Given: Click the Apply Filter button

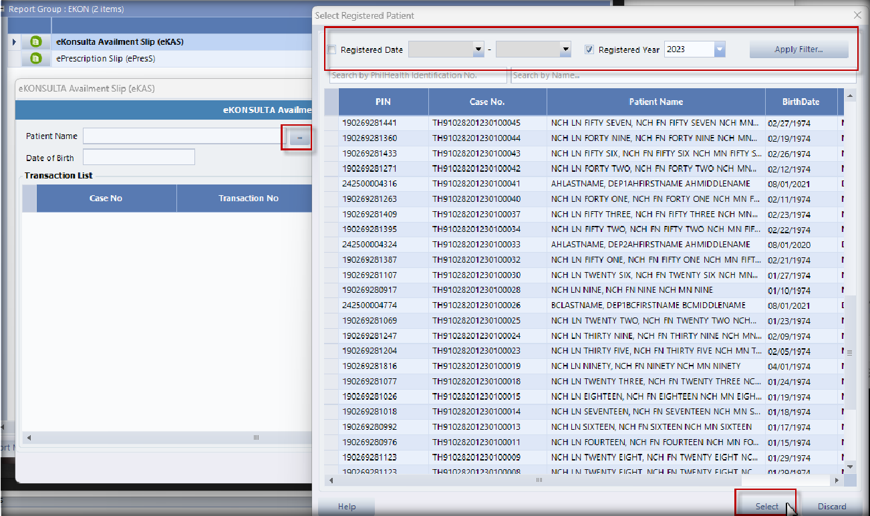Looking at the screenshot, I should pos(799,49).
